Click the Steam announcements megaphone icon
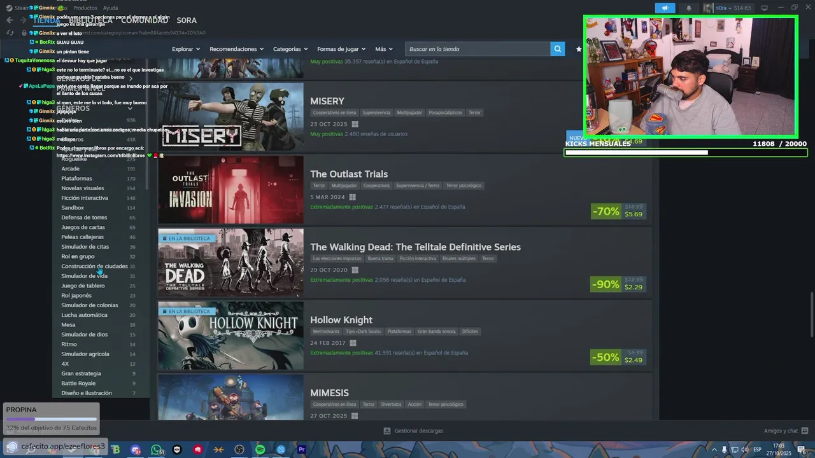 tap(665, 8)
